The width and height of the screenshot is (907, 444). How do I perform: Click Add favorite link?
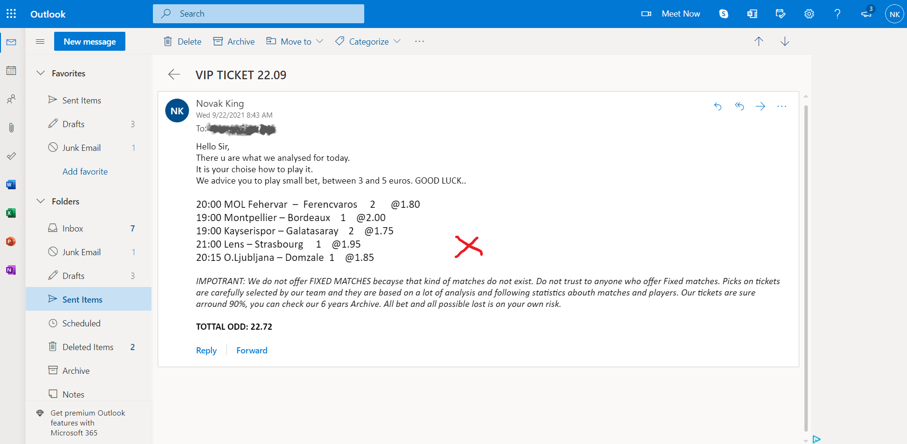85,171
